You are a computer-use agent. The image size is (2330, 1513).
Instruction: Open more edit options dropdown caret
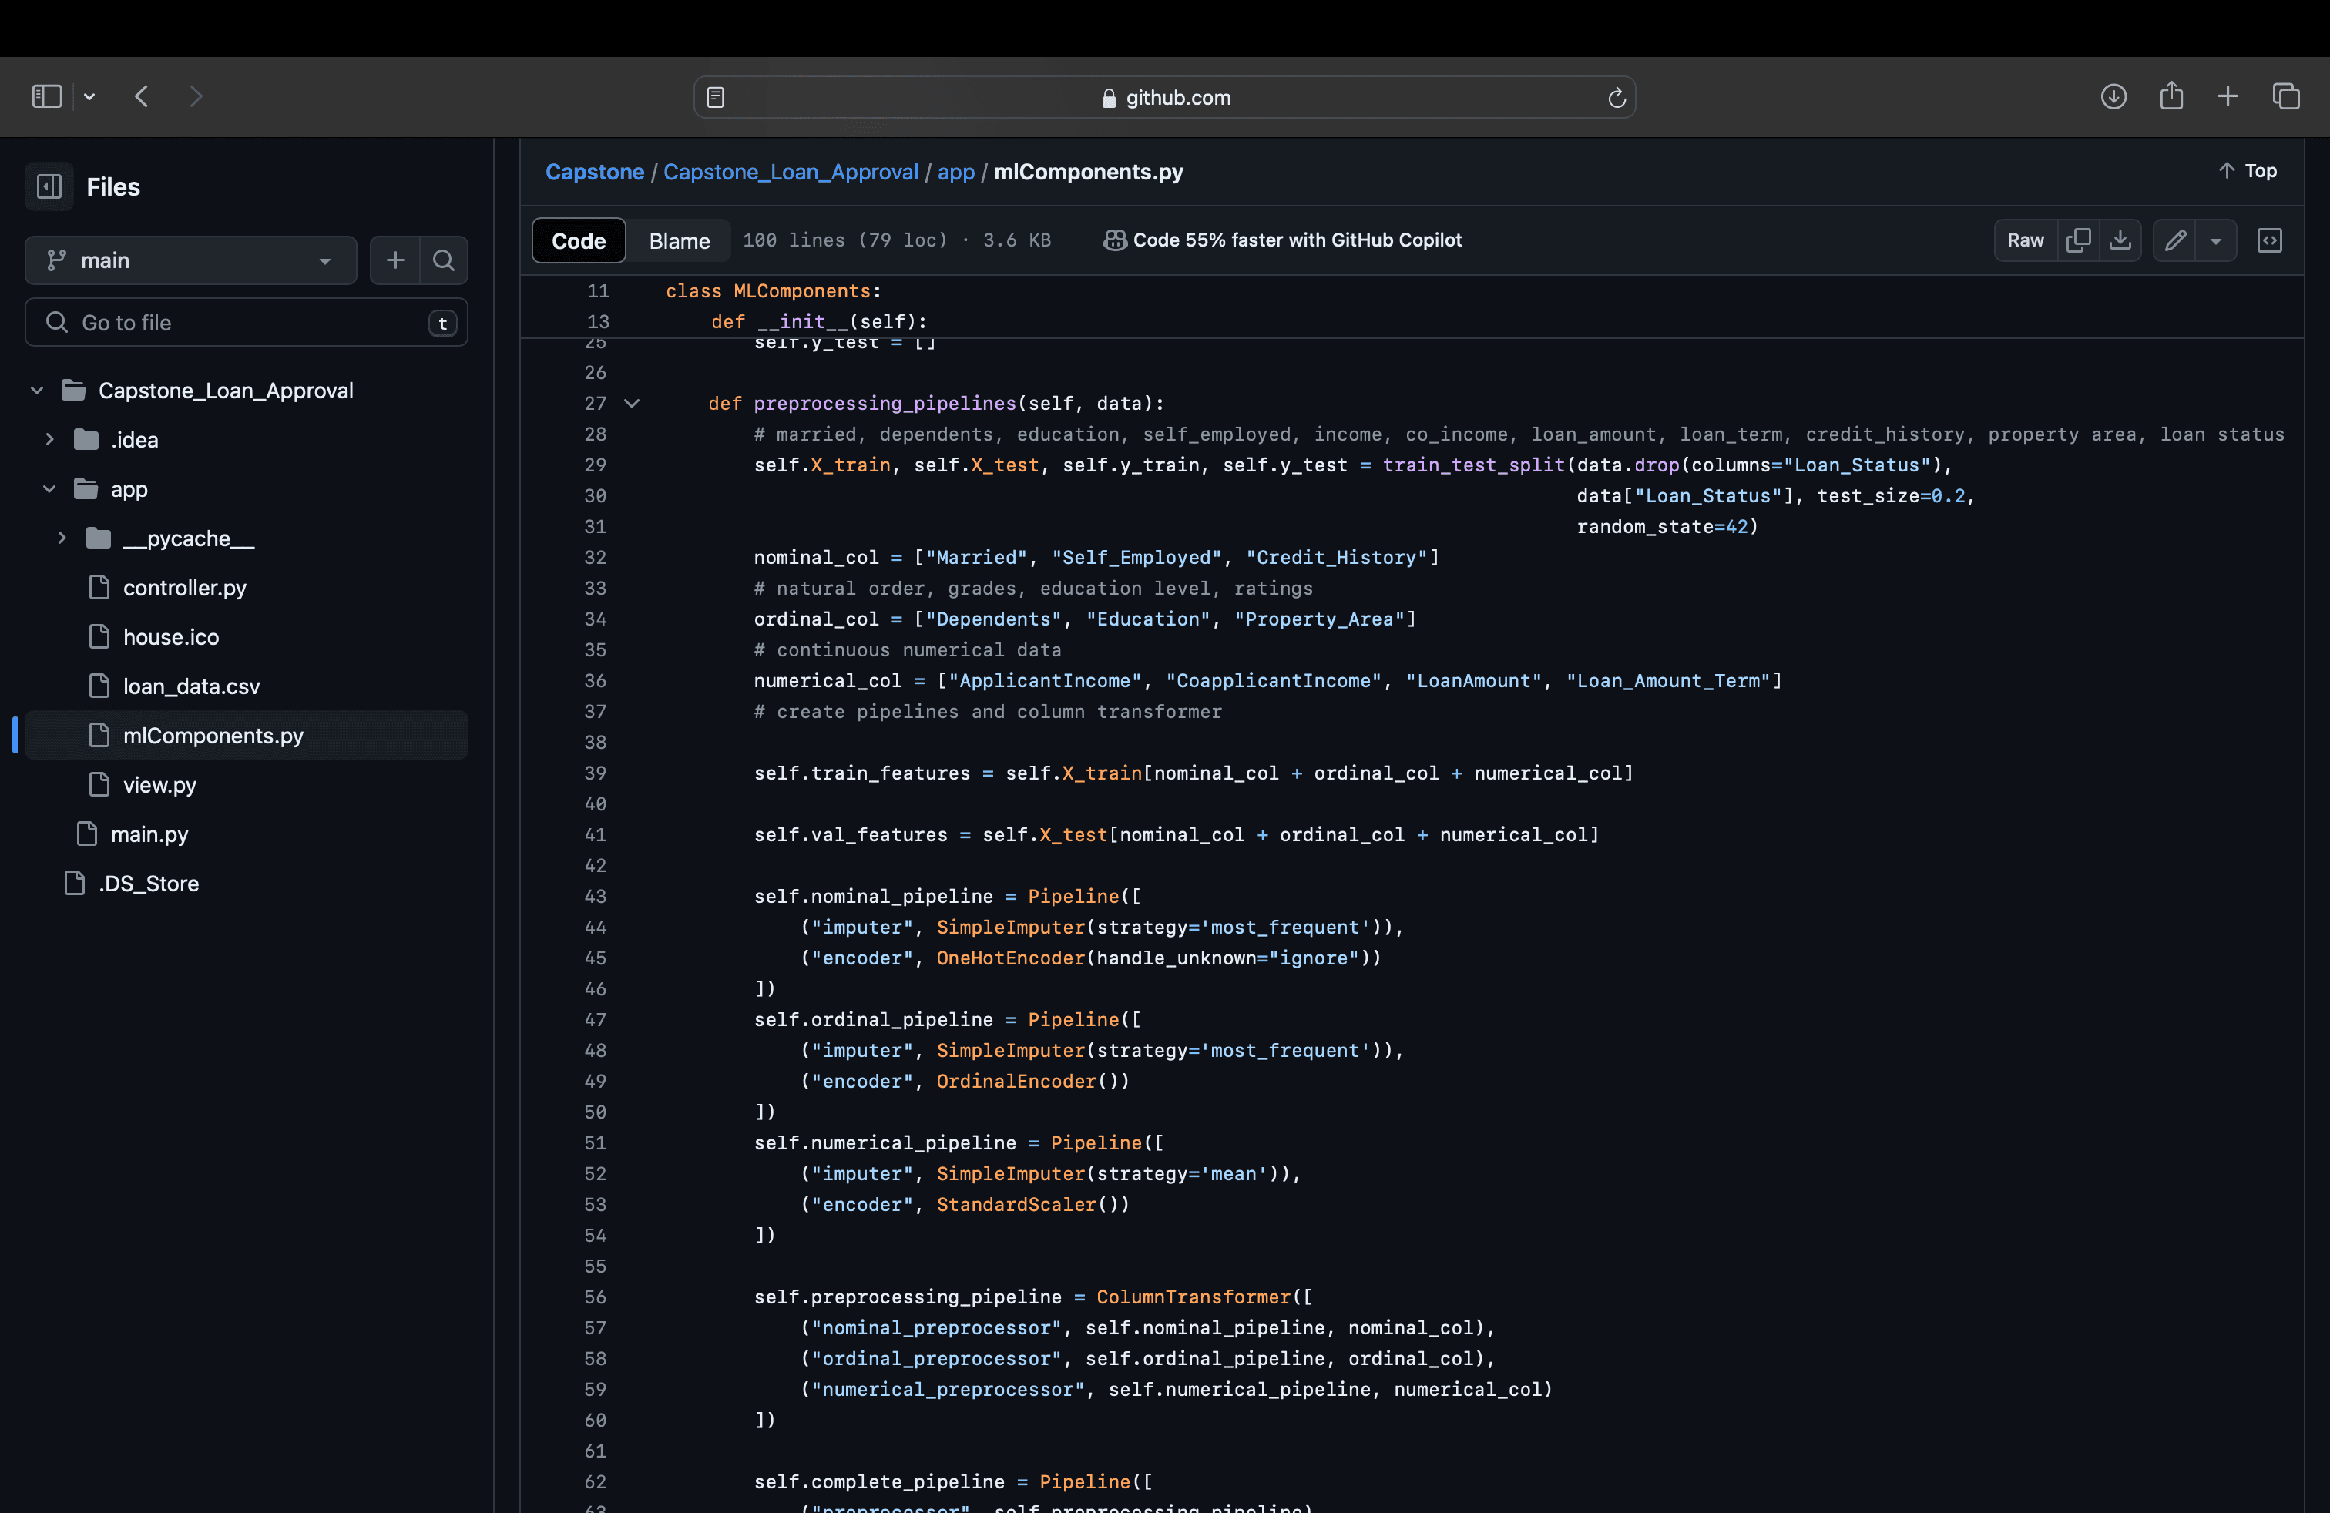(2215, 240)
